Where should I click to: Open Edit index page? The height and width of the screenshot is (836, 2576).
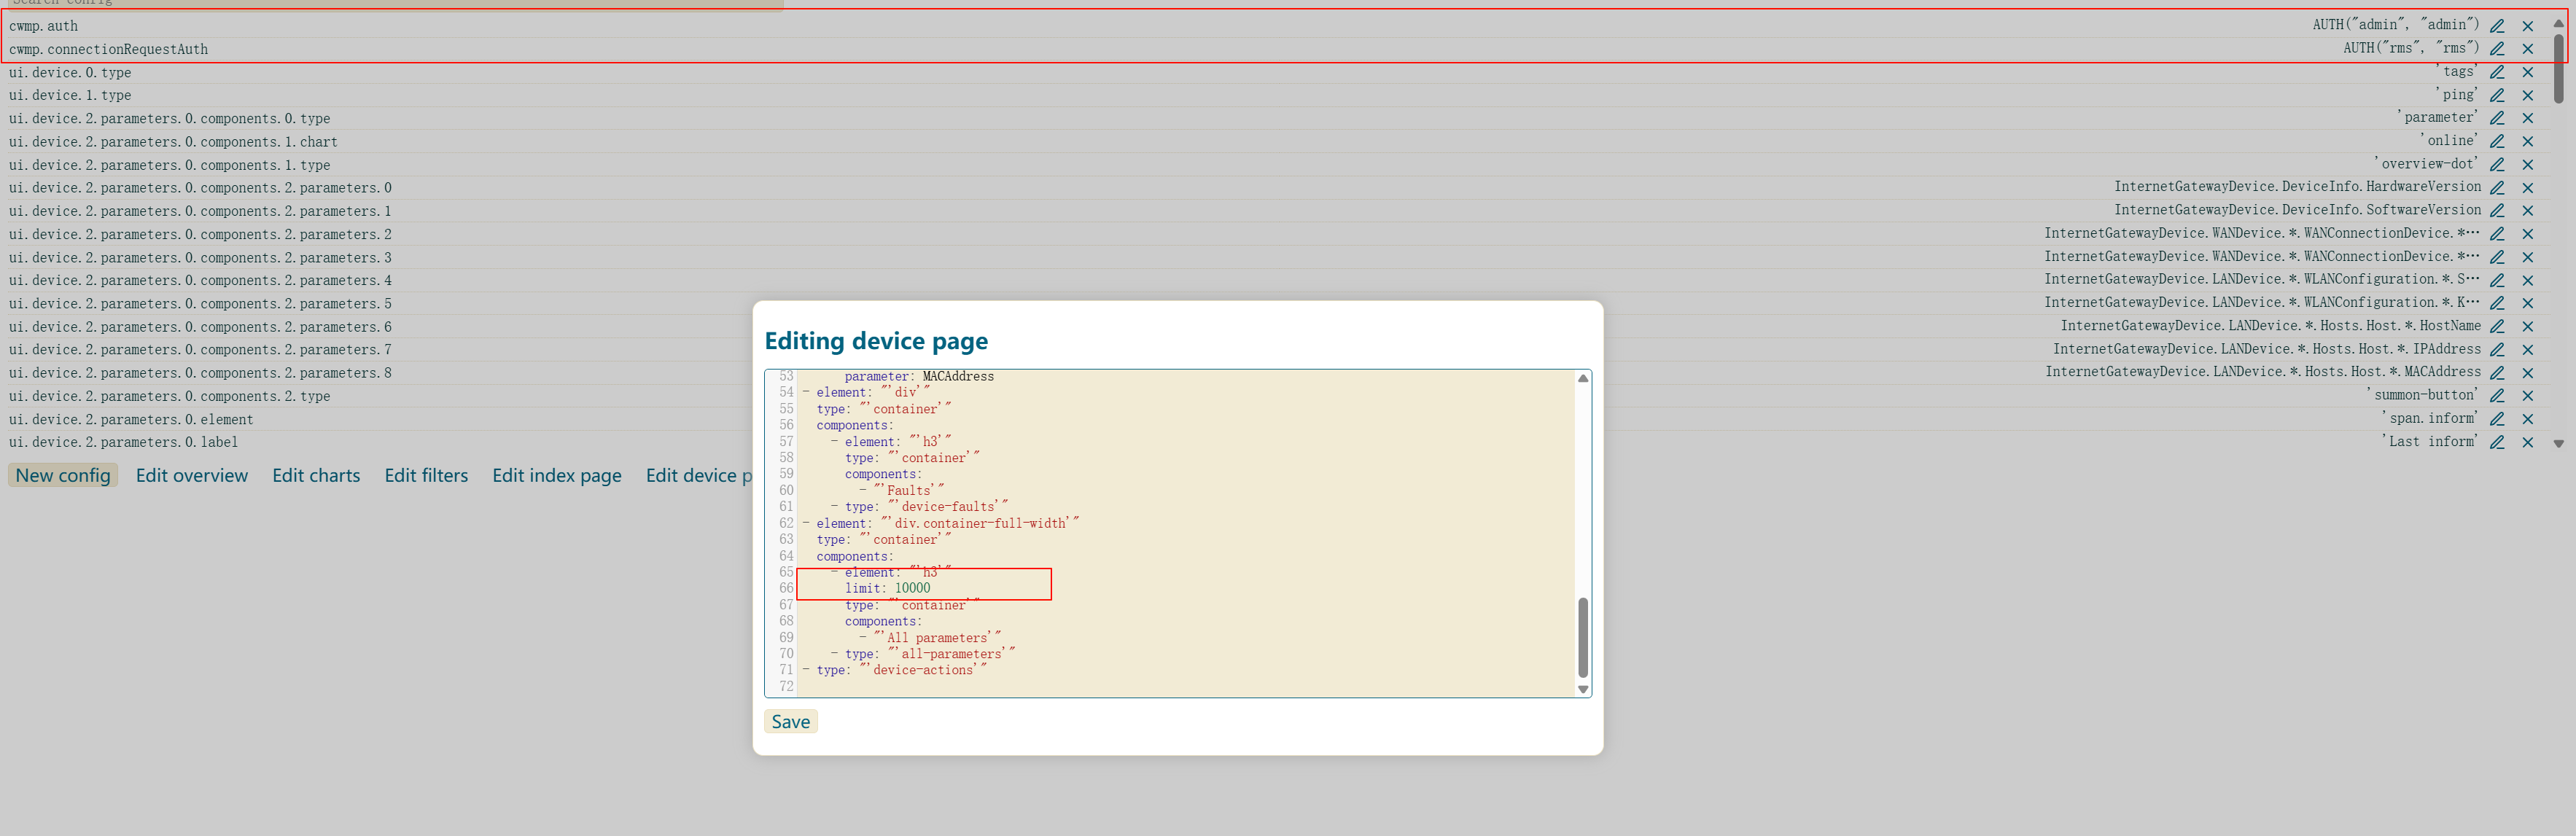[x=556, y=476]
